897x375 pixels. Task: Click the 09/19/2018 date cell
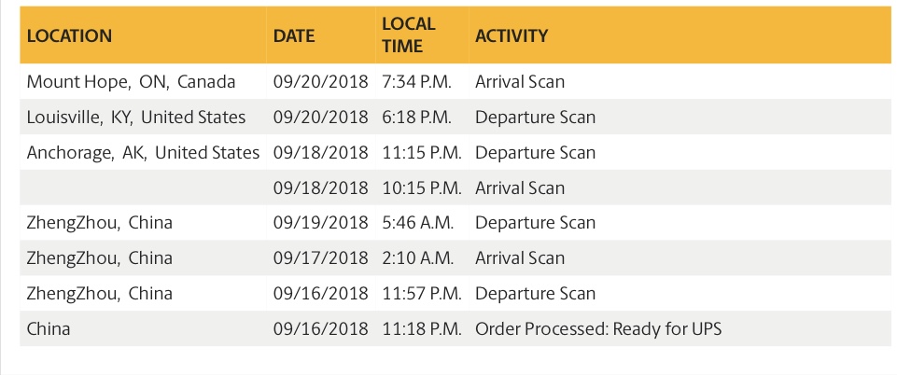pyautogui.click(x=320, y=222)
